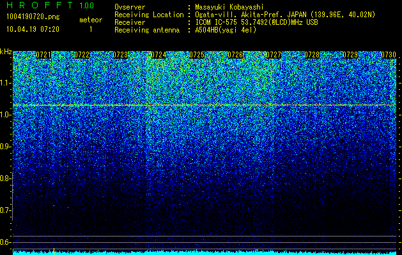Select the filename 1004190720.png
Image resolution: width=402 pixels, height=255 pixels.
click(33, 17)
